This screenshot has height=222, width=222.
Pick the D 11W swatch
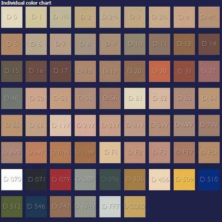[x=85, y=153]
